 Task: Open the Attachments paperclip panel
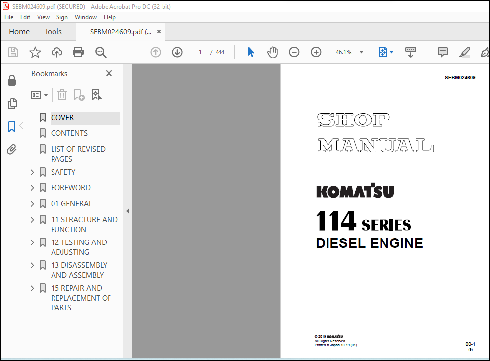pos(12,150)
